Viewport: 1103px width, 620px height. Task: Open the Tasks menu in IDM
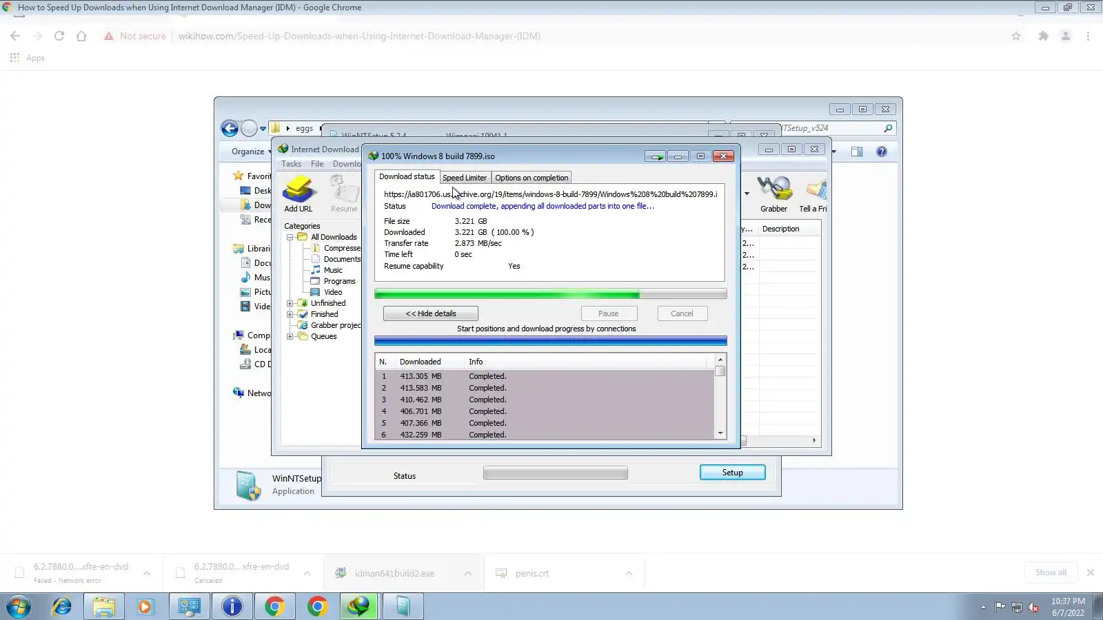coord(291,164)
